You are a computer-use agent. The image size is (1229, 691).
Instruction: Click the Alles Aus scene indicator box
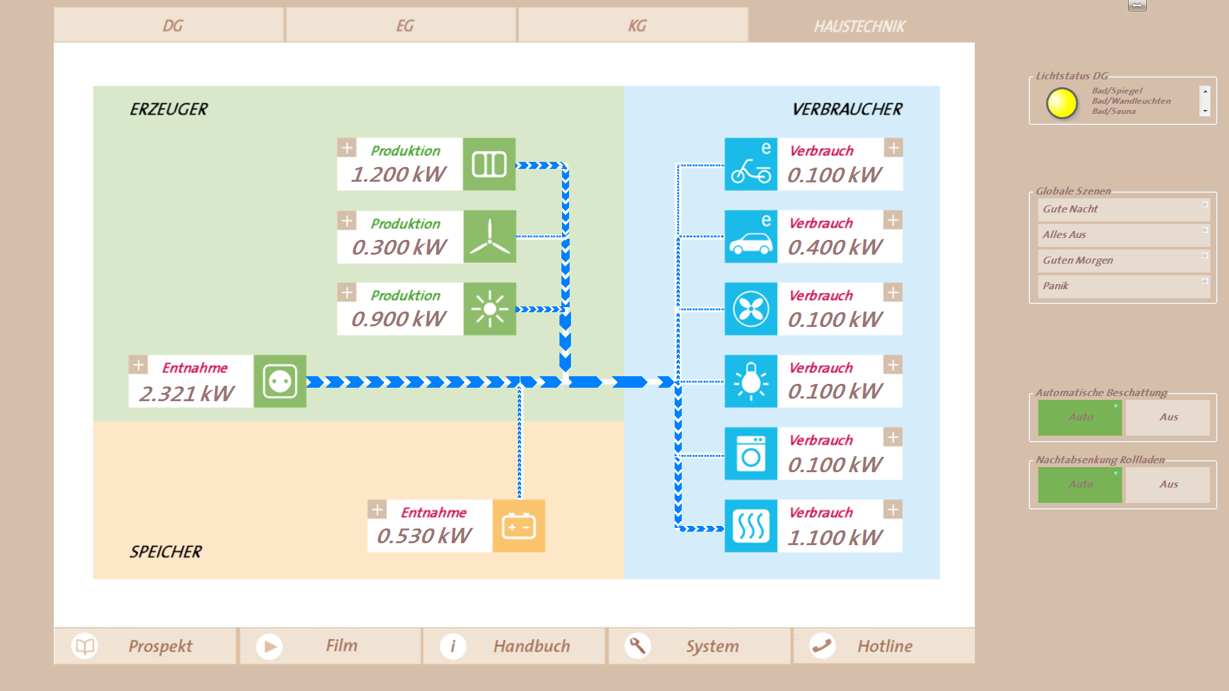pyautogui.click(x=1205, y=230)
